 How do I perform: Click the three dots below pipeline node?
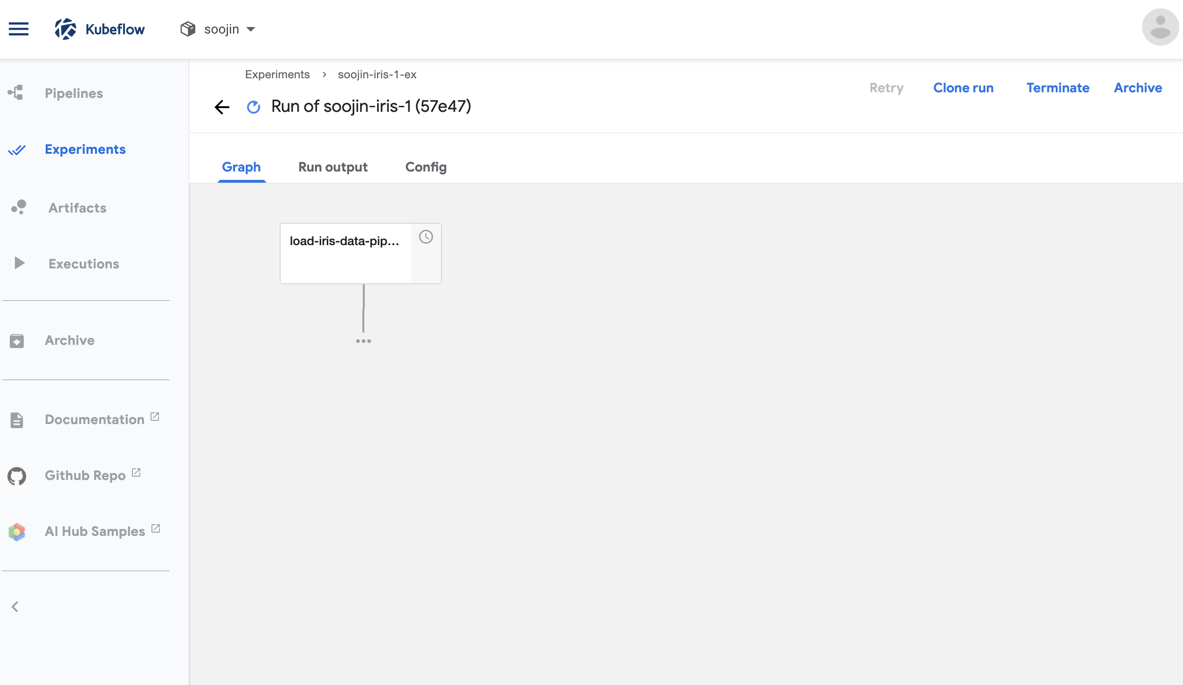point(364,341)
